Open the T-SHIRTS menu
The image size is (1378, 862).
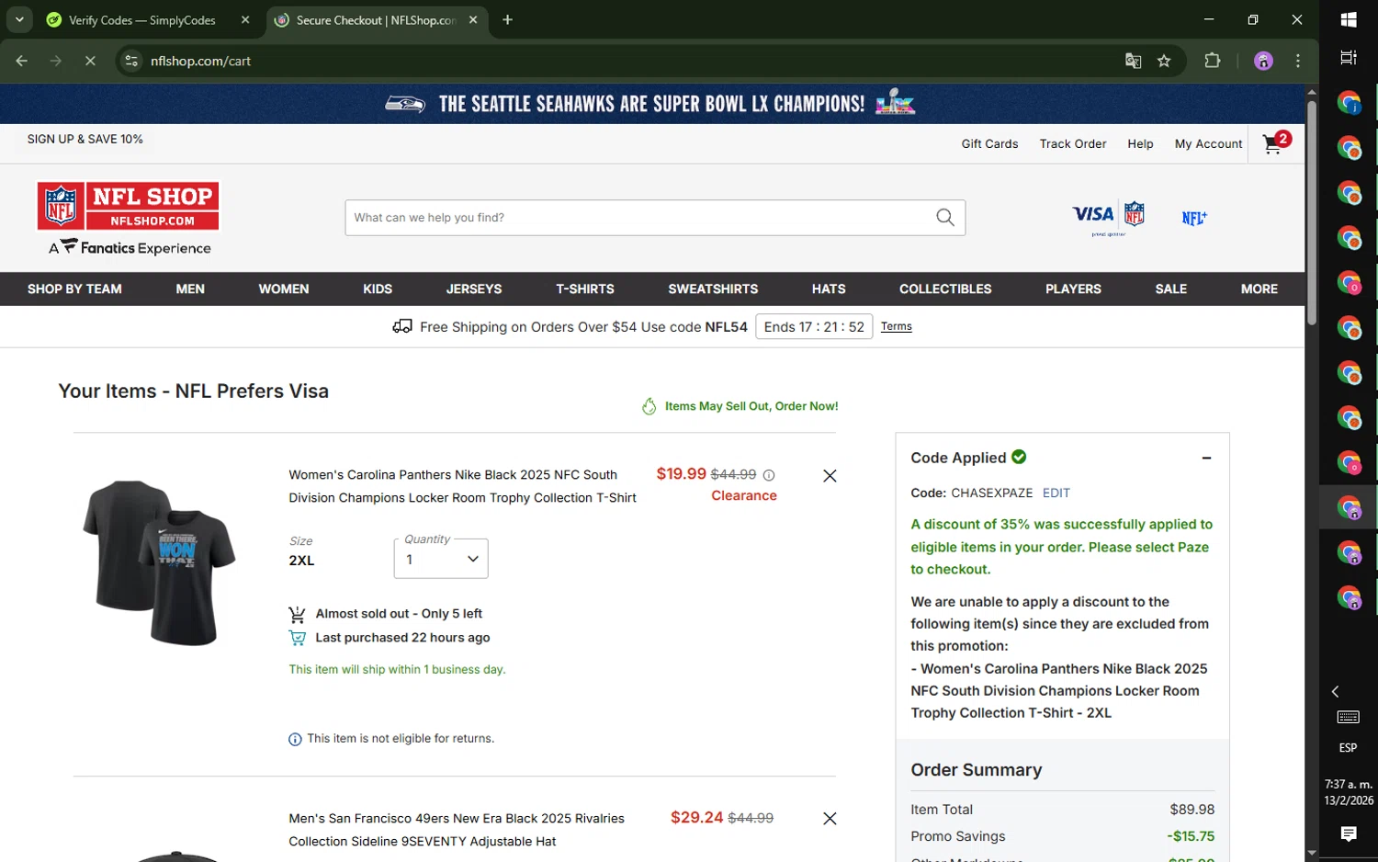click(x=585, y=289)
